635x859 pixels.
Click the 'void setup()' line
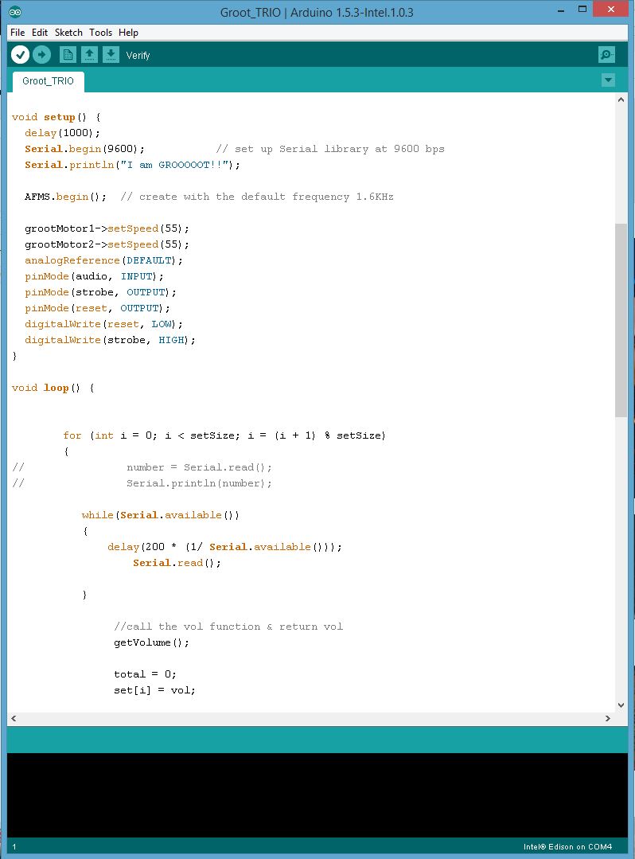(56, 117)
